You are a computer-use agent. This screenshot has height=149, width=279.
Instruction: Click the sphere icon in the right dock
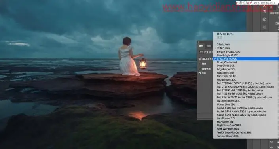(265, 19)
